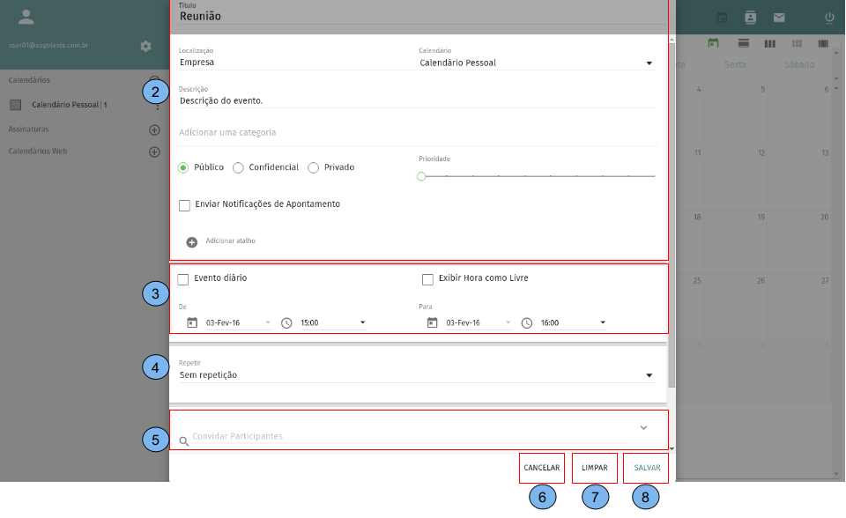Open the Address Book contacts icon

click(x=750, y=18)
